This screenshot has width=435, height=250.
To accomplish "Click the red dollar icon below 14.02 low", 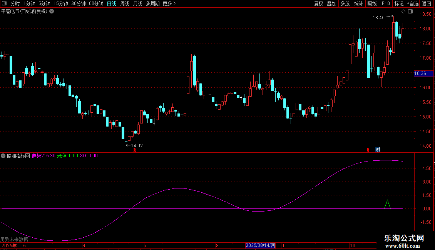I will [x=134, y=150].
